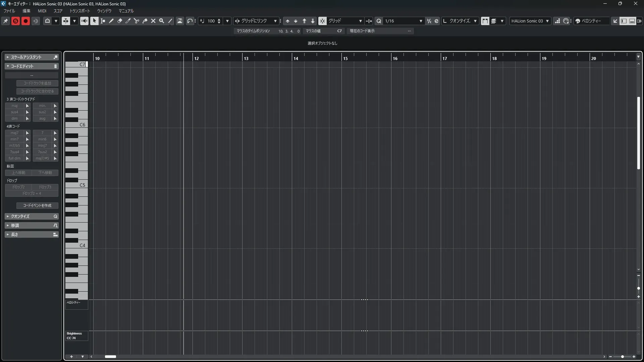Click the コードトラックを追加 button

[x=37, y=83]
